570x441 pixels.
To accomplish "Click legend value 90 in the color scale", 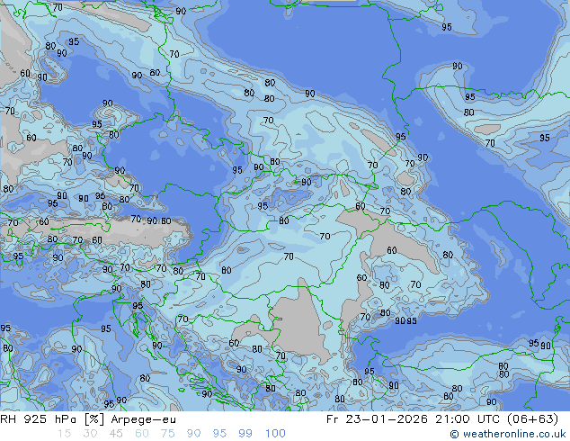I will (x=193, y=434).
